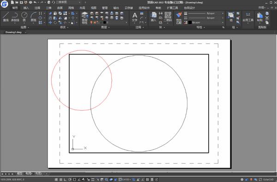Click the QR code (二维码) icon
This screenshot has height=182, width=277.
(x=168, y=17)
